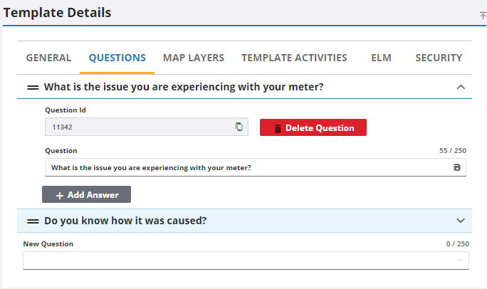Open the Map Layers tab
Screen dimensions: 487x289
pyautogui.click(x=194, y=58)
